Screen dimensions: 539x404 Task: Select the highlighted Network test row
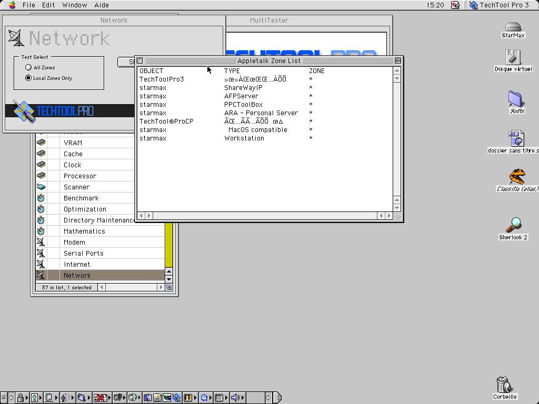(100, 275)
